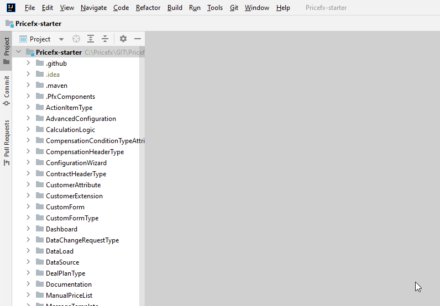440x306 pixels.
Task: Click the Collapse All icon in Project toolbar
Action: (105, 39)
